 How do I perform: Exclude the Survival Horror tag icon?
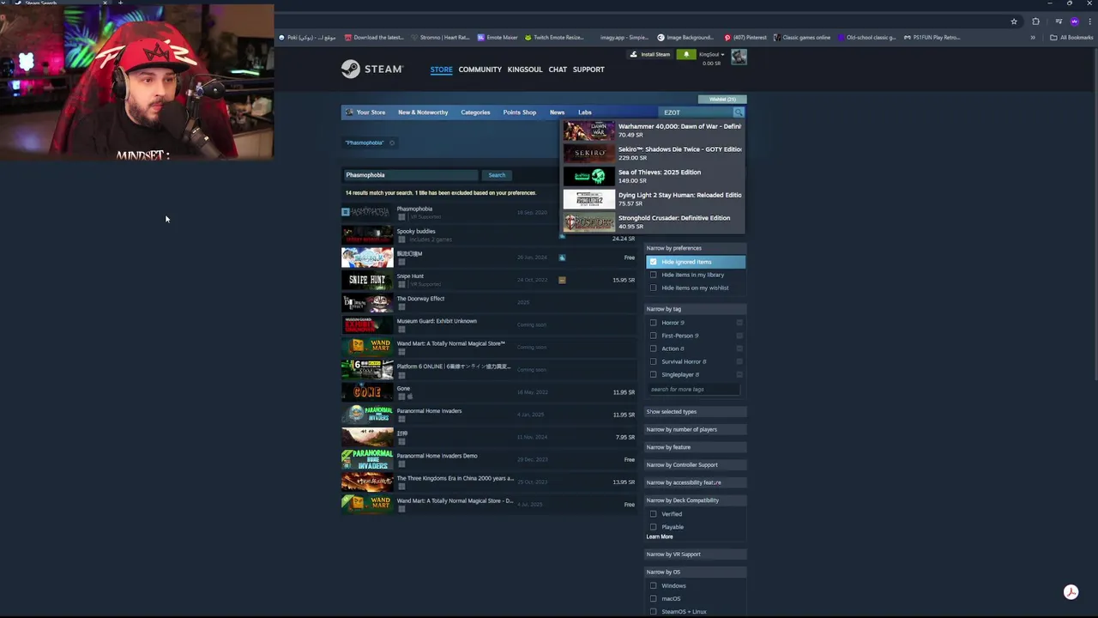[739, 361]
